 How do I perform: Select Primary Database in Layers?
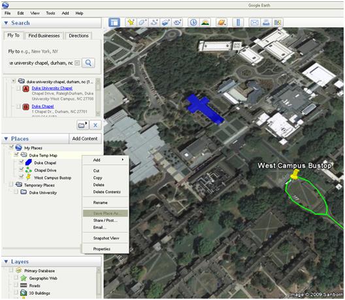point(39,271)
